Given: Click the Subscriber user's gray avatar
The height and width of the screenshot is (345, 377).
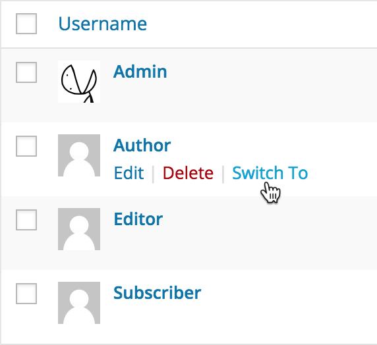Looking at the screenshot, I should click(79, 303).
